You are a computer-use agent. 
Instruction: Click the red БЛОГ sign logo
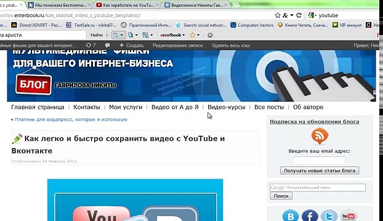33,85
